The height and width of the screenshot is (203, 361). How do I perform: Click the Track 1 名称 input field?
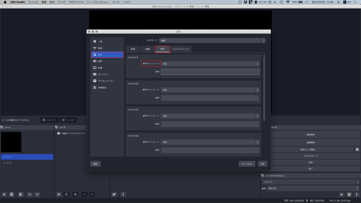pyautogui.click(x=210, y=72)
